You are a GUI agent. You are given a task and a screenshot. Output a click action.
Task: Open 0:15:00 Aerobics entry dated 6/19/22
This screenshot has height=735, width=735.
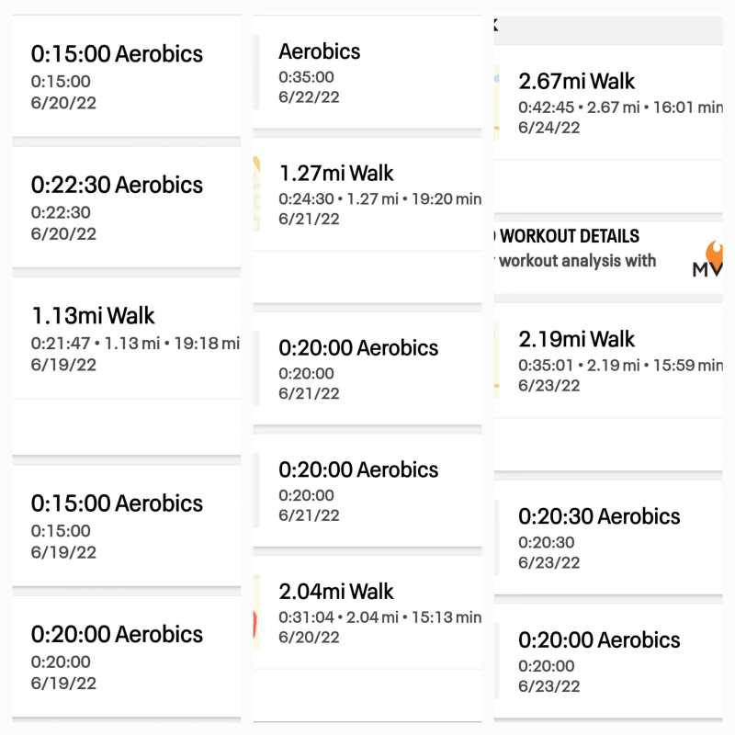[127, 526]
